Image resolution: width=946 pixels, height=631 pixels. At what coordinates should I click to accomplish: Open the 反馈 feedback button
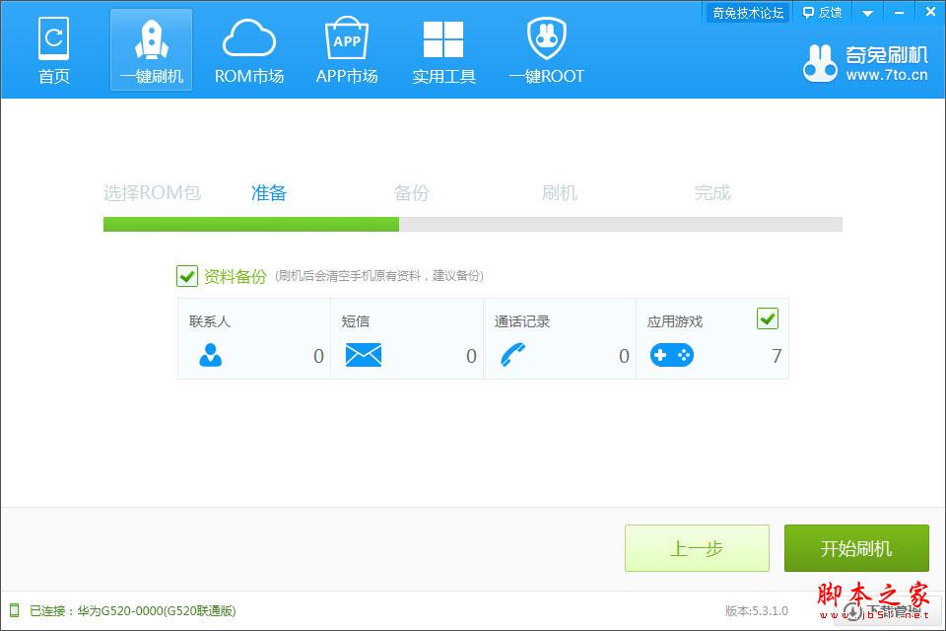point(822,13)
